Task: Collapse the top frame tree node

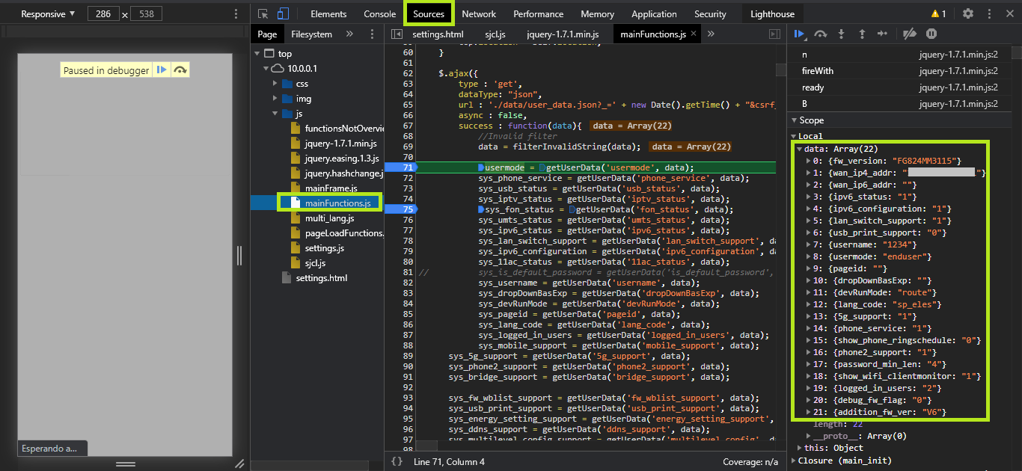Action: coord(258,54)
